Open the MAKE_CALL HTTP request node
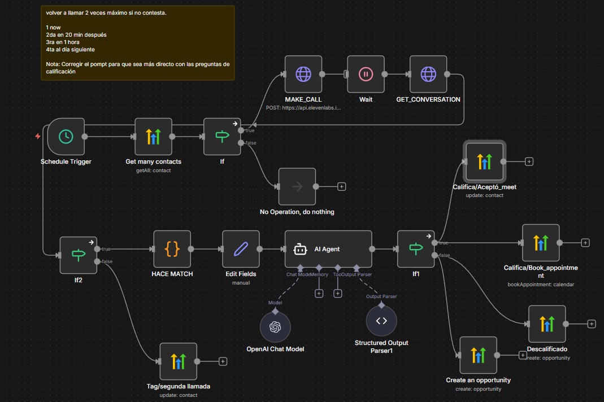 click(303, 73)
